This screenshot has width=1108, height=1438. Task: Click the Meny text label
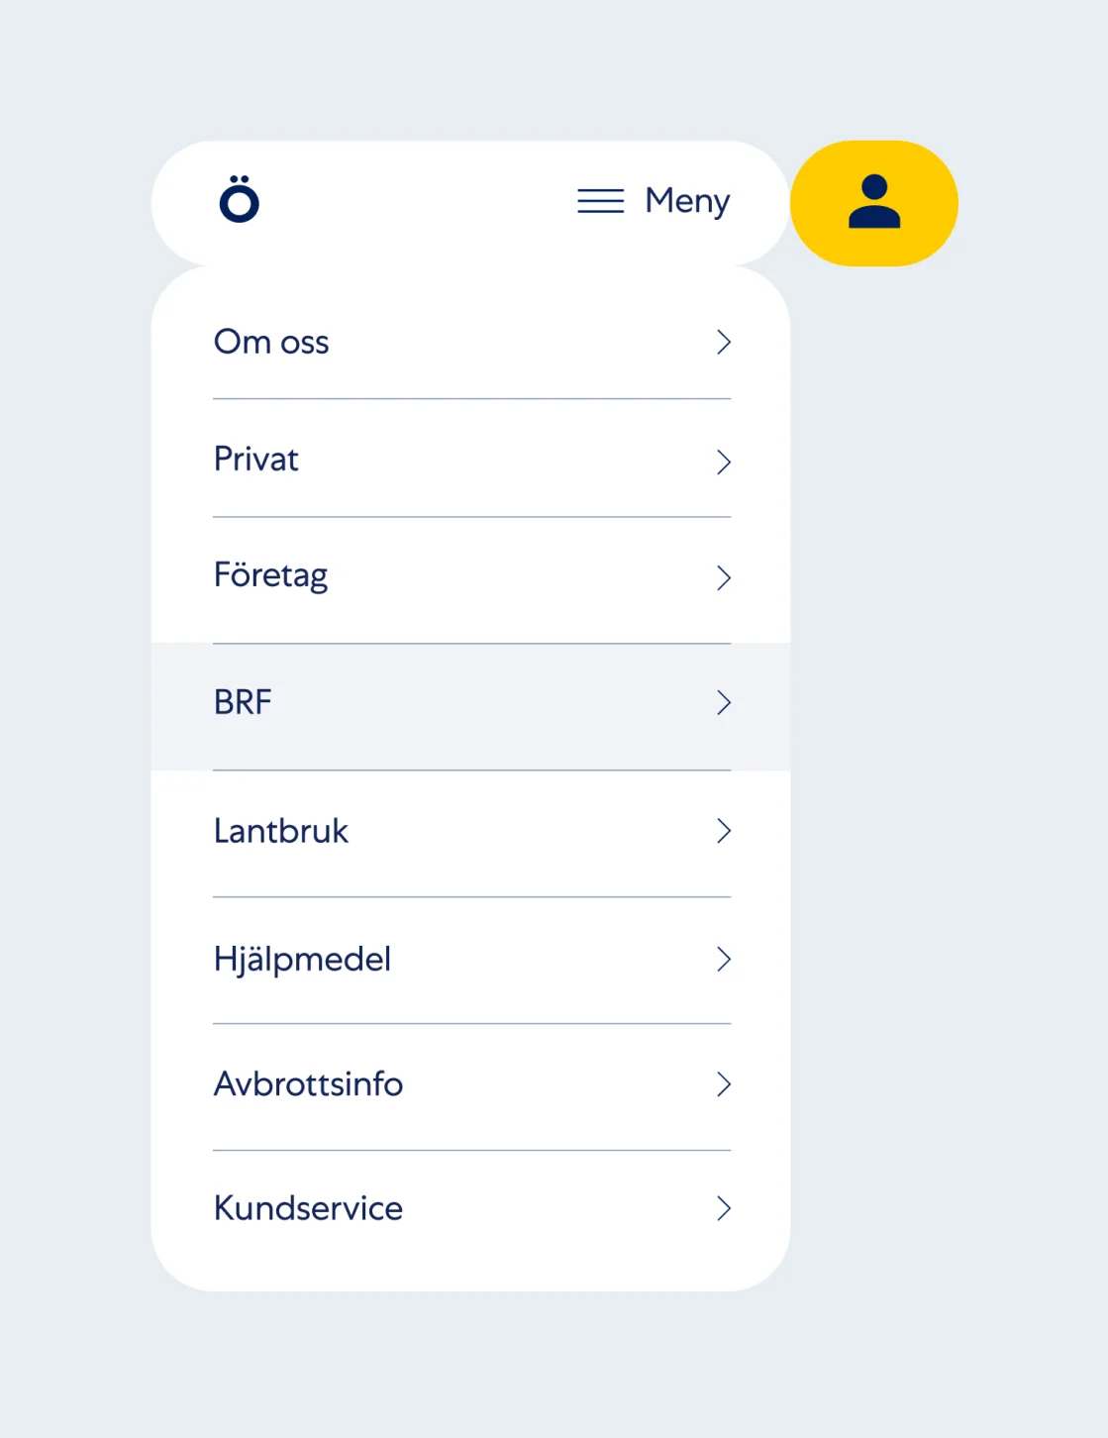tap(687, 201)
